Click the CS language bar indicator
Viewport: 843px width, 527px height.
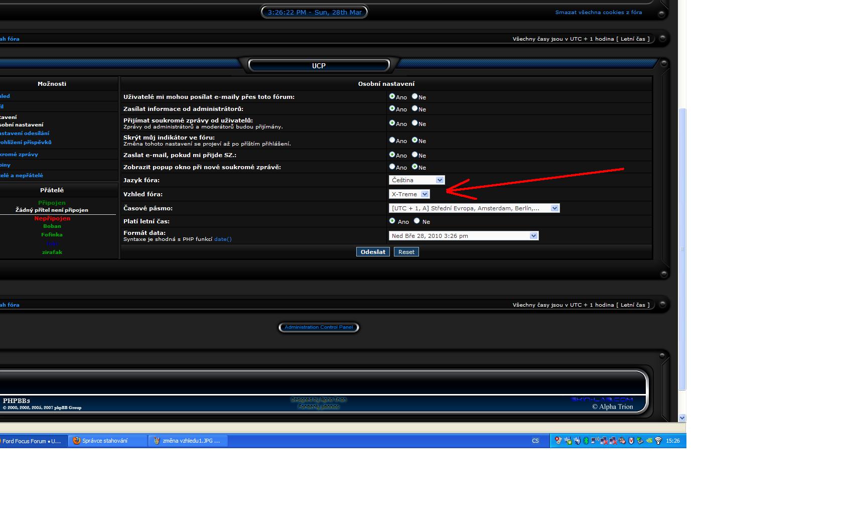coord(535,441)
